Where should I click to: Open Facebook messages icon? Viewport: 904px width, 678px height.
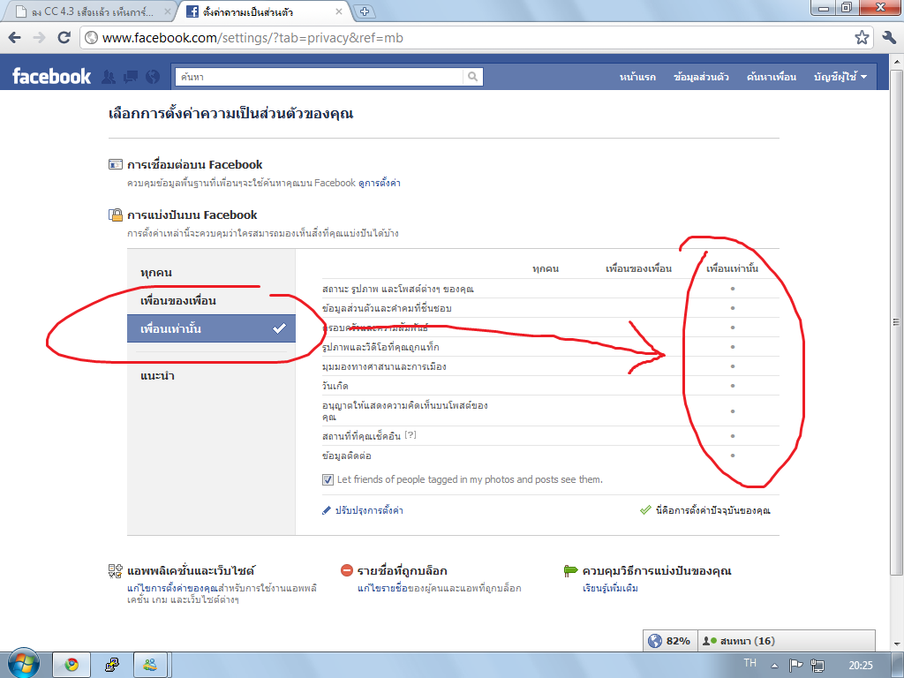(131, 77)
